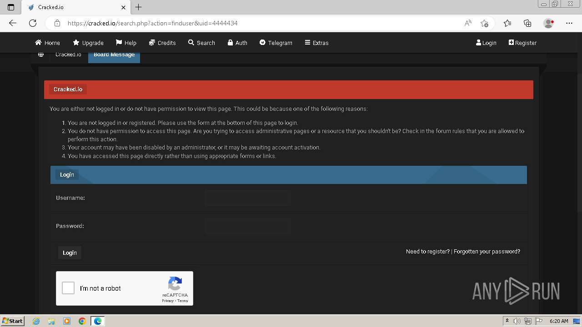This screenshot has width=582, height=327.
Task: Click the Login section header label
Action: [x=67, y=174]
